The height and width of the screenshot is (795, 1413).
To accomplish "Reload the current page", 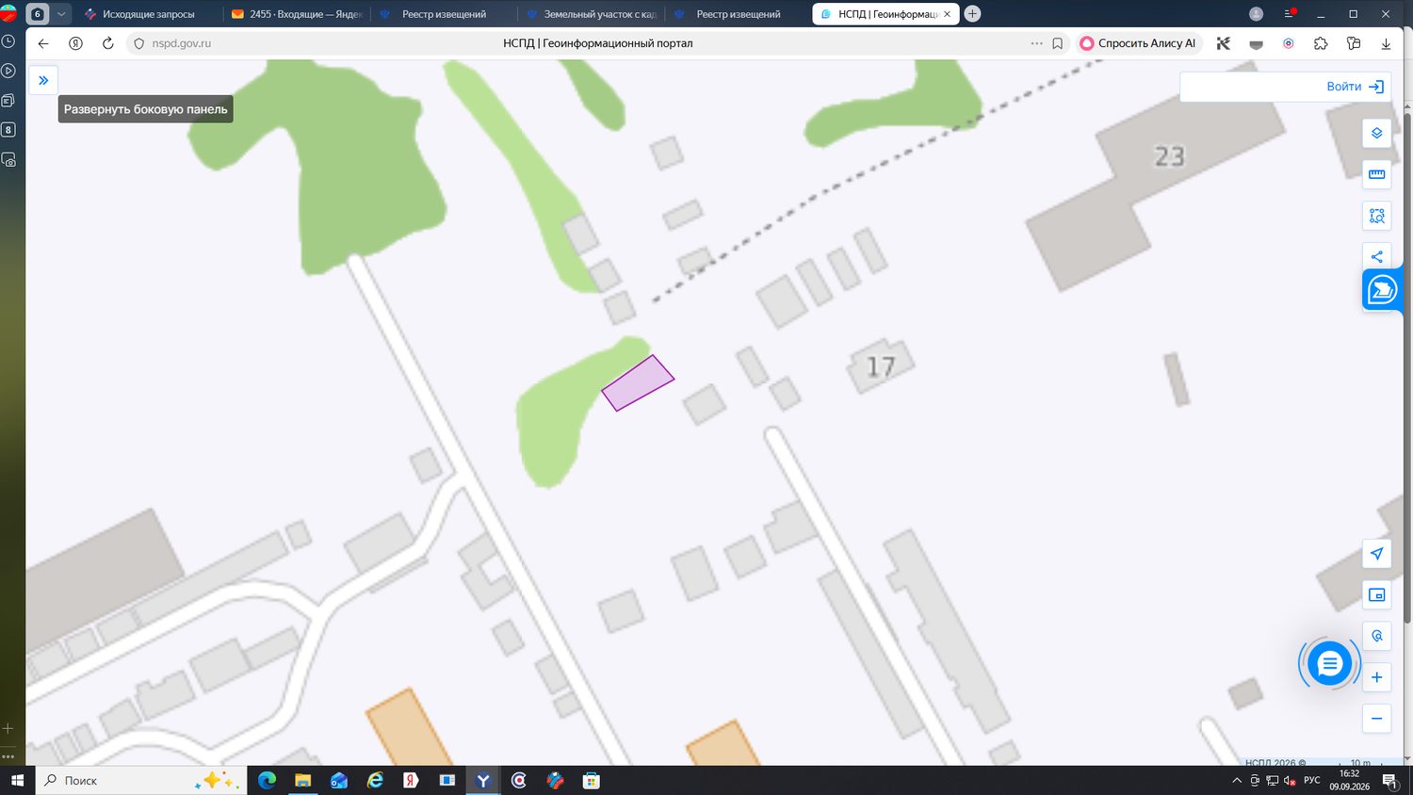I will 107,43.
